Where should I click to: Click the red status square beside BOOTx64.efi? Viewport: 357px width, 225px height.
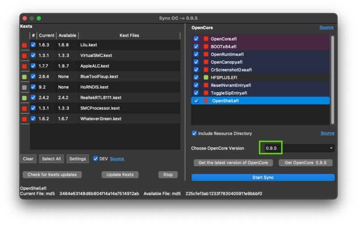[206, 46]
